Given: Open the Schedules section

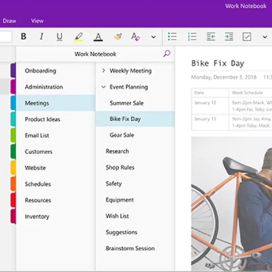Looking at the screenshot, I should coord(56,184).
